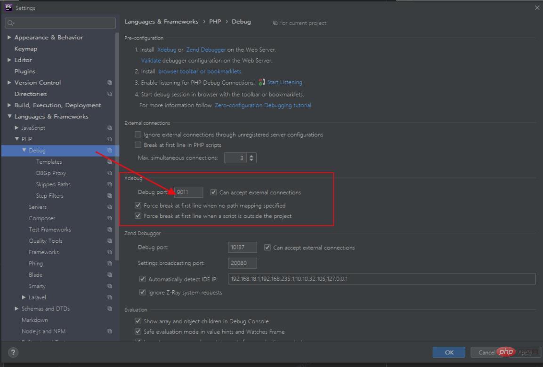The width and height of the screenshot is (543, 367).
Task: Toggle Automatically detect IDE IP checkbox
Action: click(142, 279)
